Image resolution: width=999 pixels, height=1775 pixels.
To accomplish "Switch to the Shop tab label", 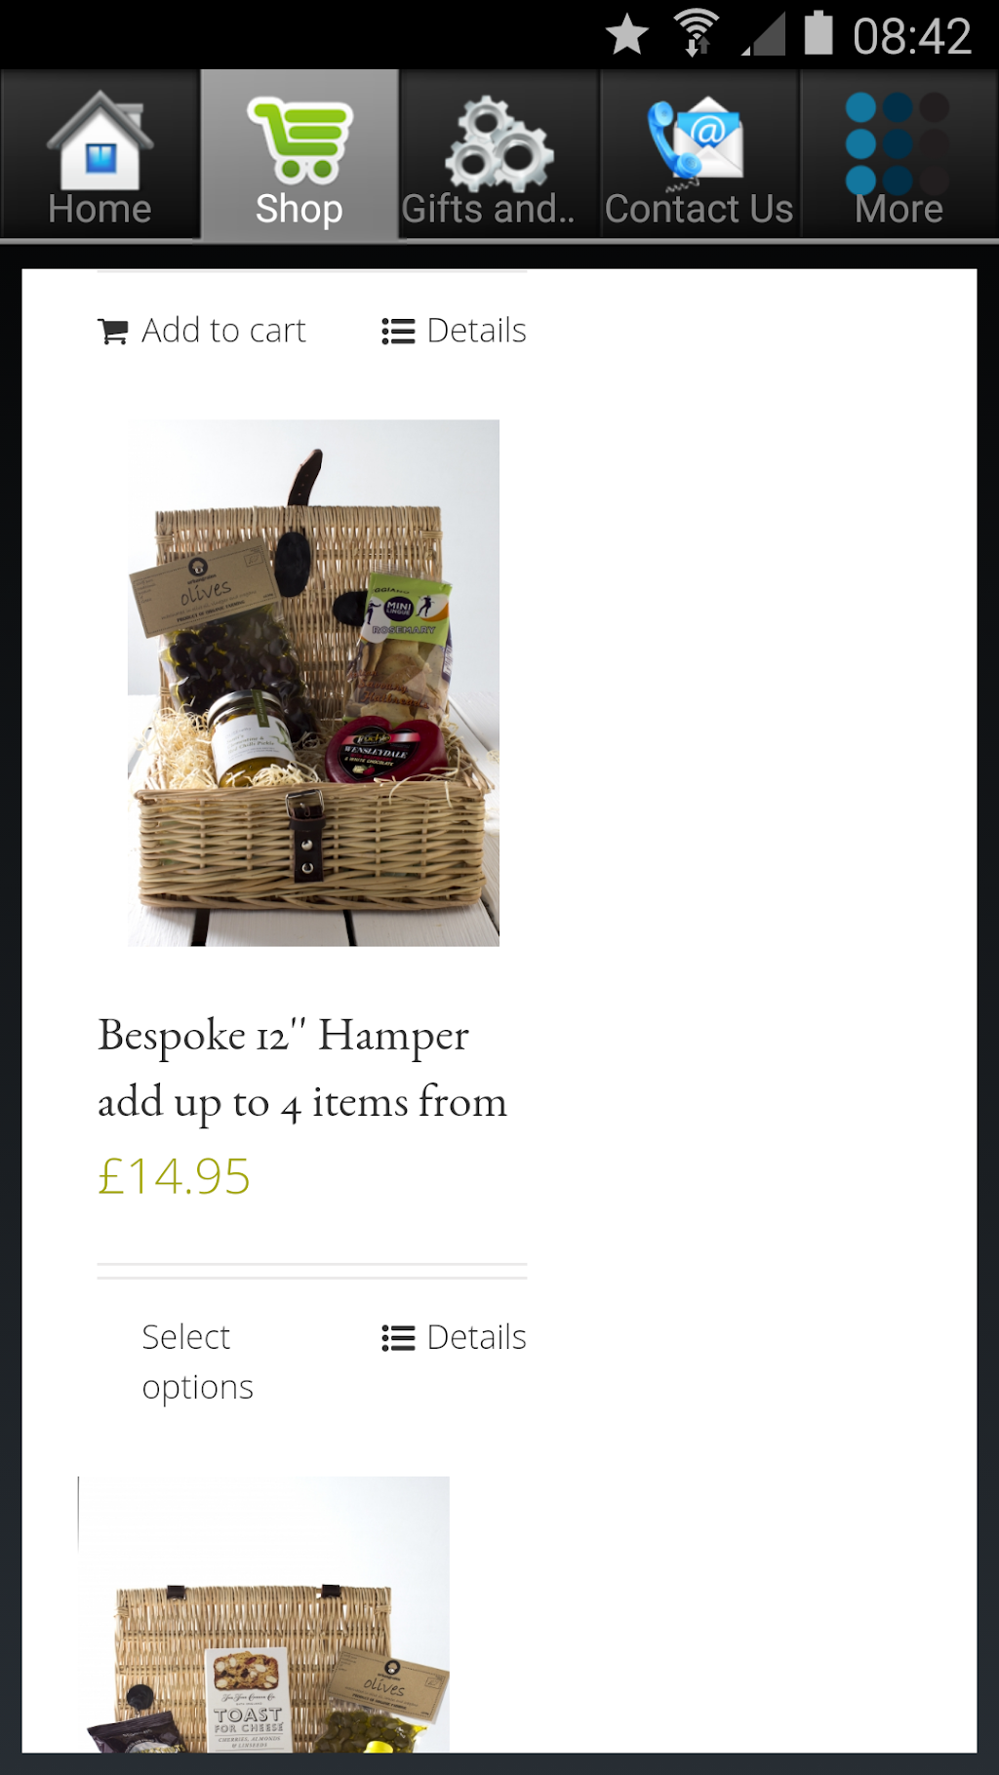I will [x=300, y=209].
